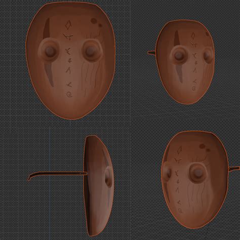
Task: Click spiral rune on top-right angled mask
Action: click(x=194, y=88)
